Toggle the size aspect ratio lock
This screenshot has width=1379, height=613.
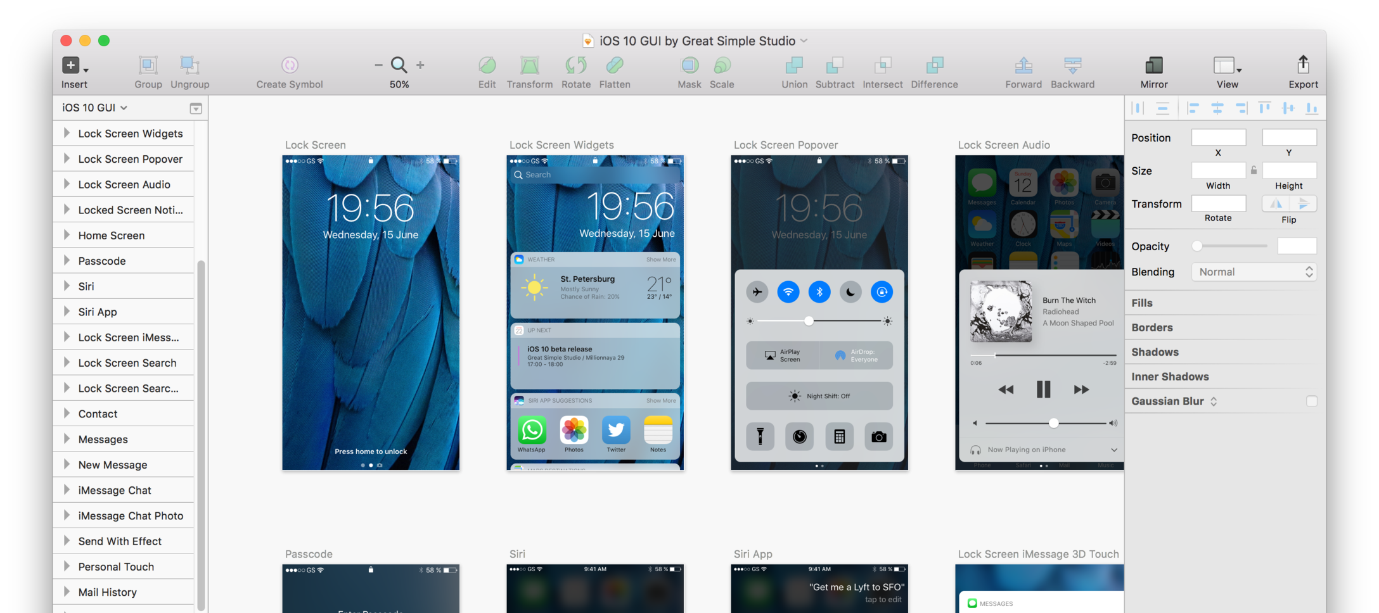1254,170
